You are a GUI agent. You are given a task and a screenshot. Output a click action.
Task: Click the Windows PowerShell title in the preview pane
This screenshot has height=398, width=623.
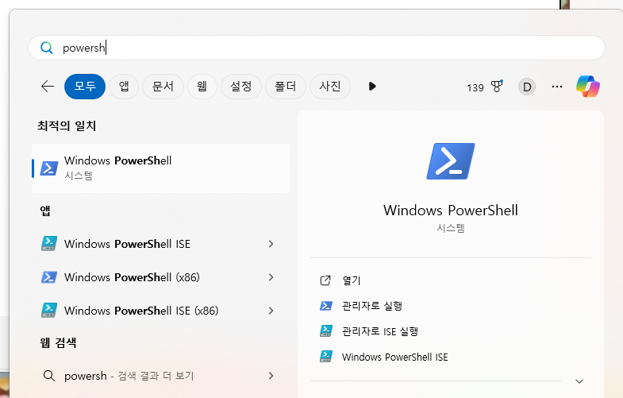pyautogui.click(x=451, y=210)
